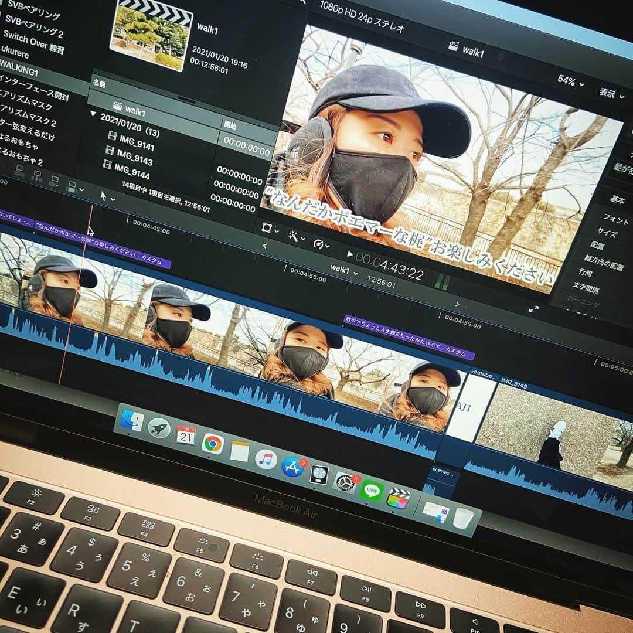Select clip IMG_9144 in browser list
Image resolution: width=633 pixels, height=633 pixels.
[127, 171]
